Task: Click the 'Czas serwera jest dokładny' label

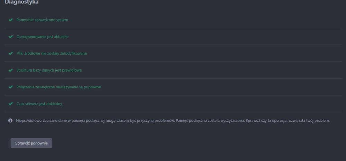Action: [x=39, y=104]
